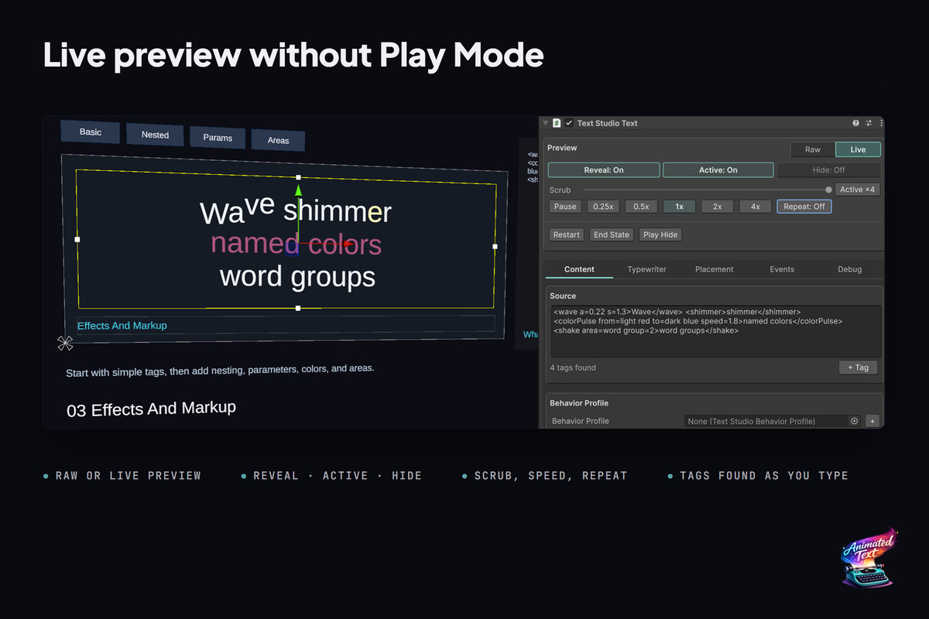
Task: Click the + Tag button
Action: [858, 368]
